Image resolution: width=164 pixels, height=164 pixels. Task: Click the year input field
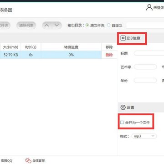tap(145, 81)
